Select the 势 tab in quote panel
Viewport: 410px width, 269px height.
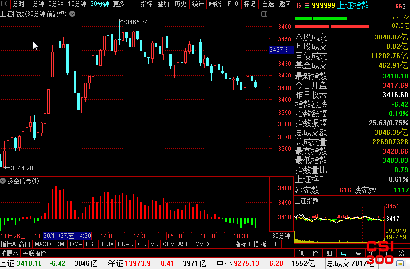coord(343,253)
